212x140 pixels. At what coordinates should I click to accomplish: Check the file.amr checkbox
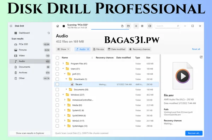point(57,84)
